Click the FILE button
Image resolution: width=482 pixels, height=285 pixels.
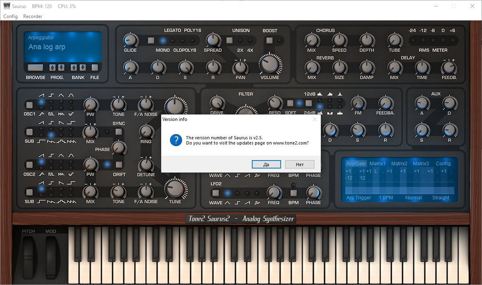(x=95, y=68)
